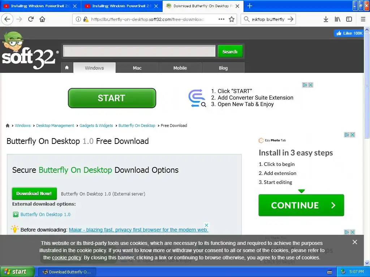
Task: Click the keyboard icon in system tray
Action: pos(330,272)
